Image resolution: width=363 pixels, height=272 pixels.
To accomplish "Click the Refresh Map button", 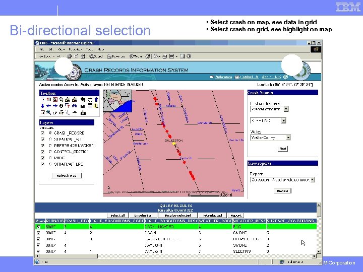I will [x=67, y=176].
